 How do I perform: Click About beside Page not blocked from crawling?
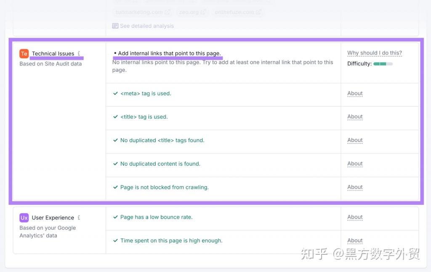click(355, 187)
